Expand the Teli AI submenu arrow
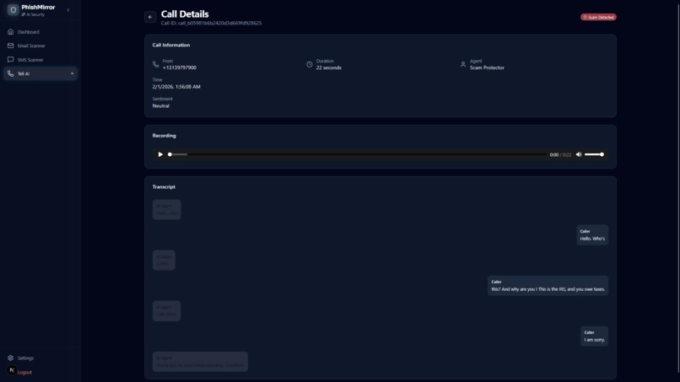 72,73
